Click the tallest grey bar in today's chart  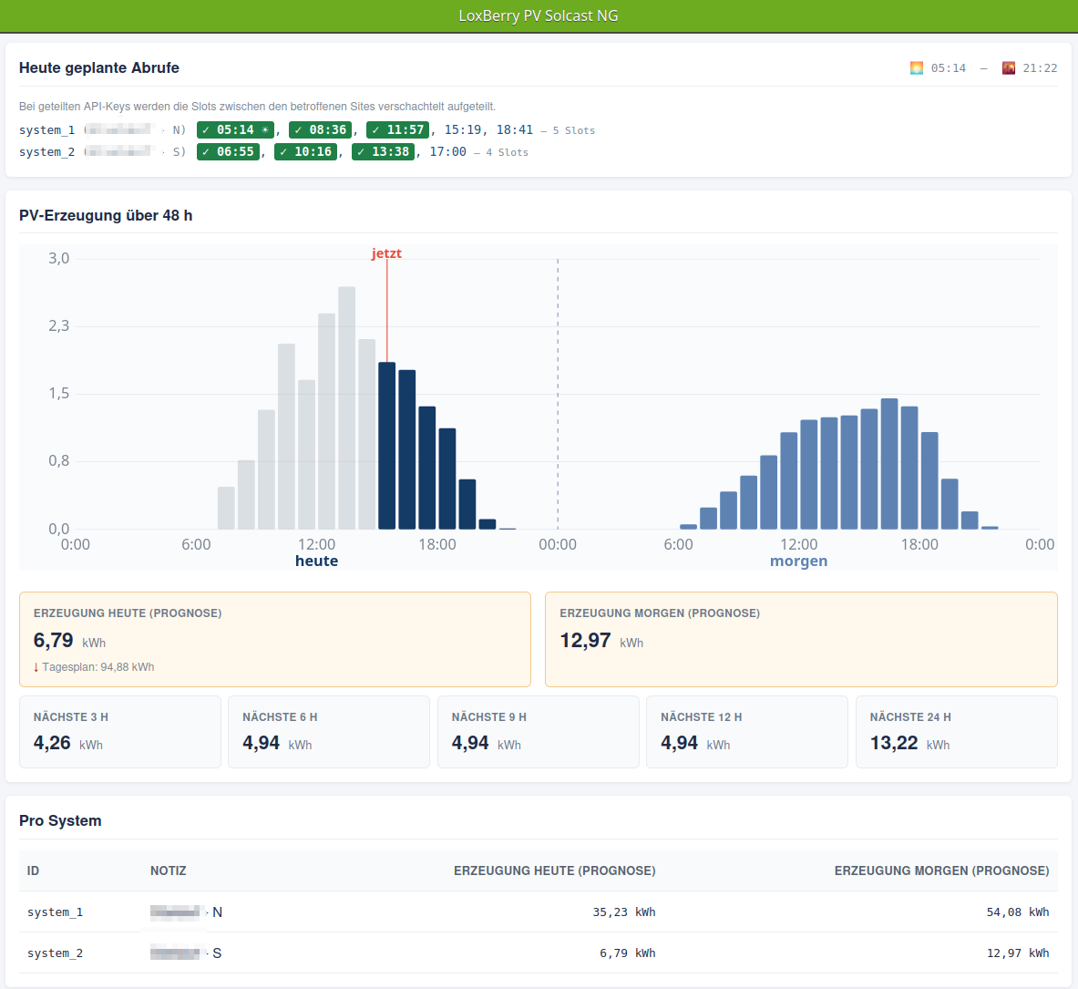coord(346,407)
